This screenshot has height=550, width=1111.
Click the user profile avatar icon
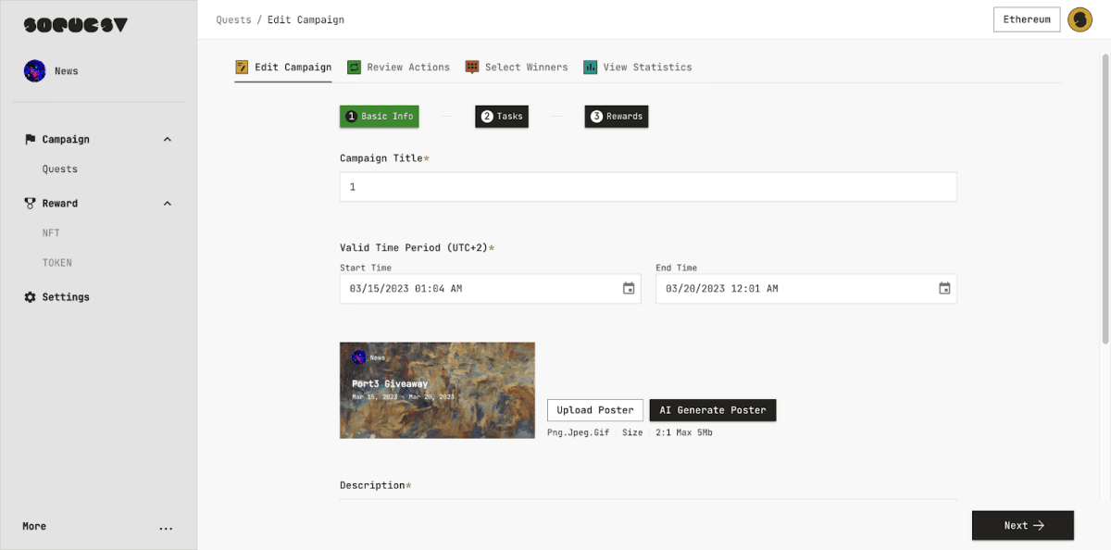point(1080,19)
